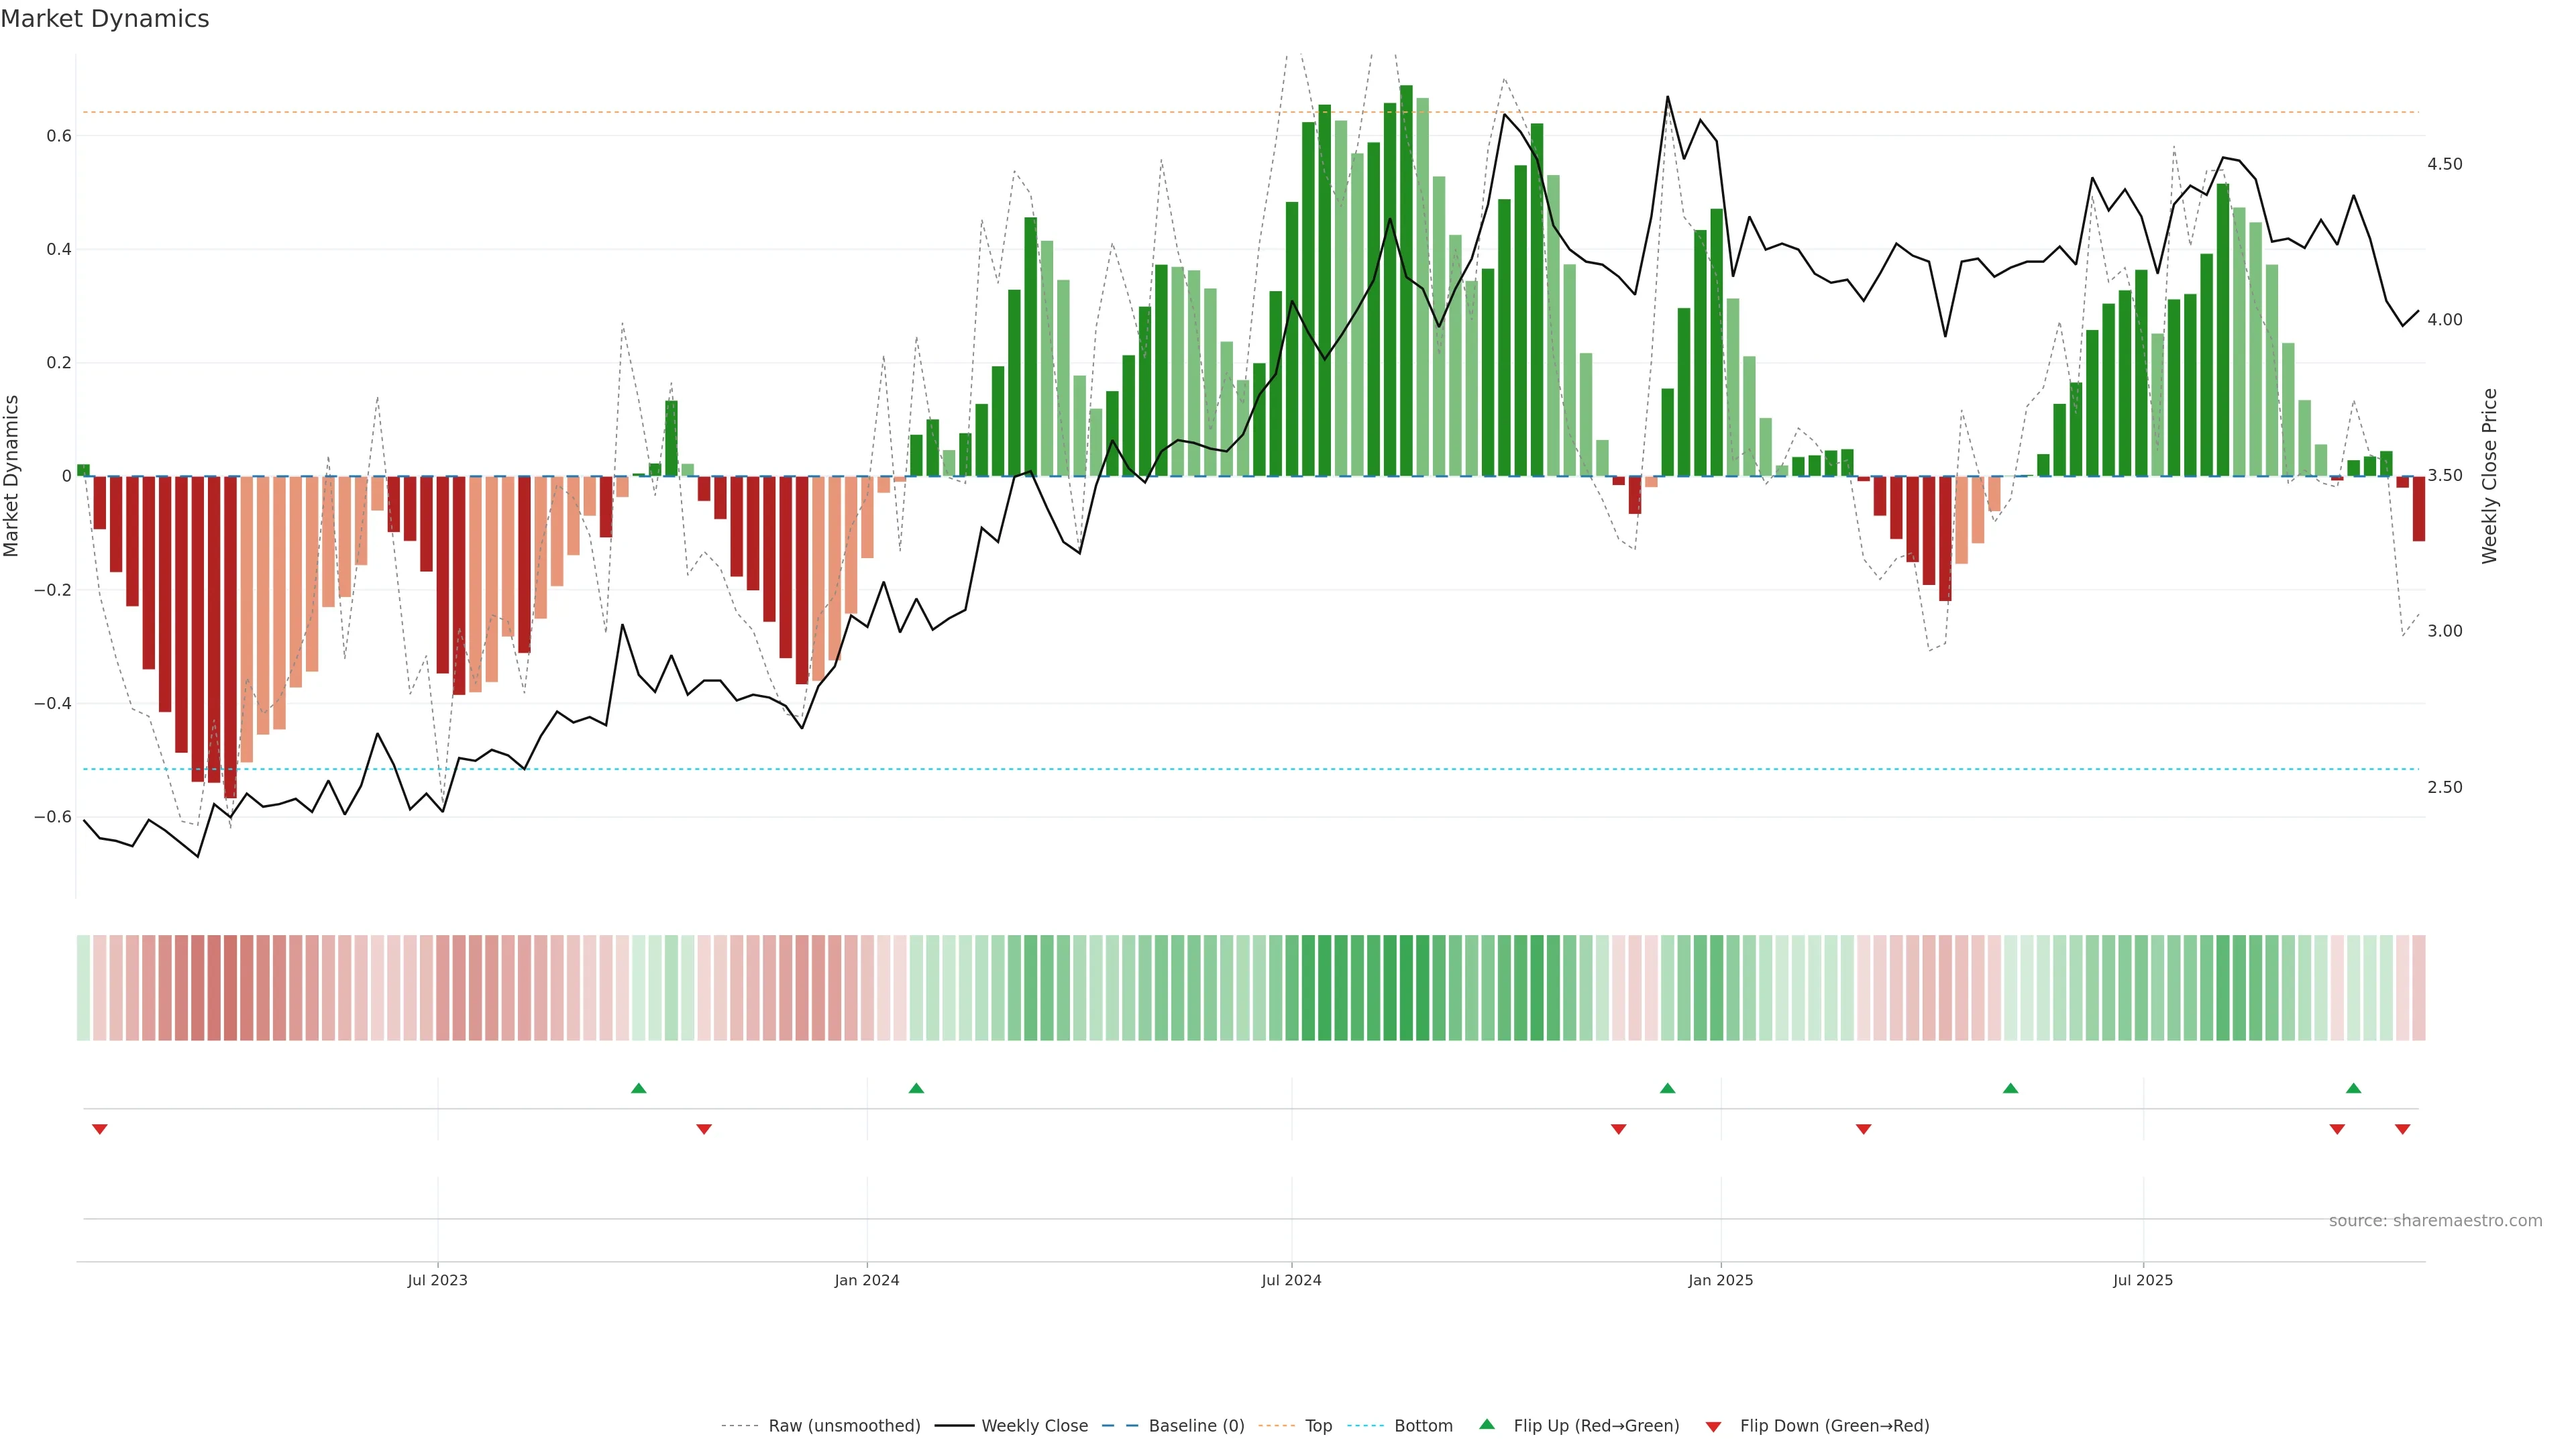Click the green Flip Up marker before Jan 2025
This screenshot has height=1449, width=2576.
(1667, 1088)
